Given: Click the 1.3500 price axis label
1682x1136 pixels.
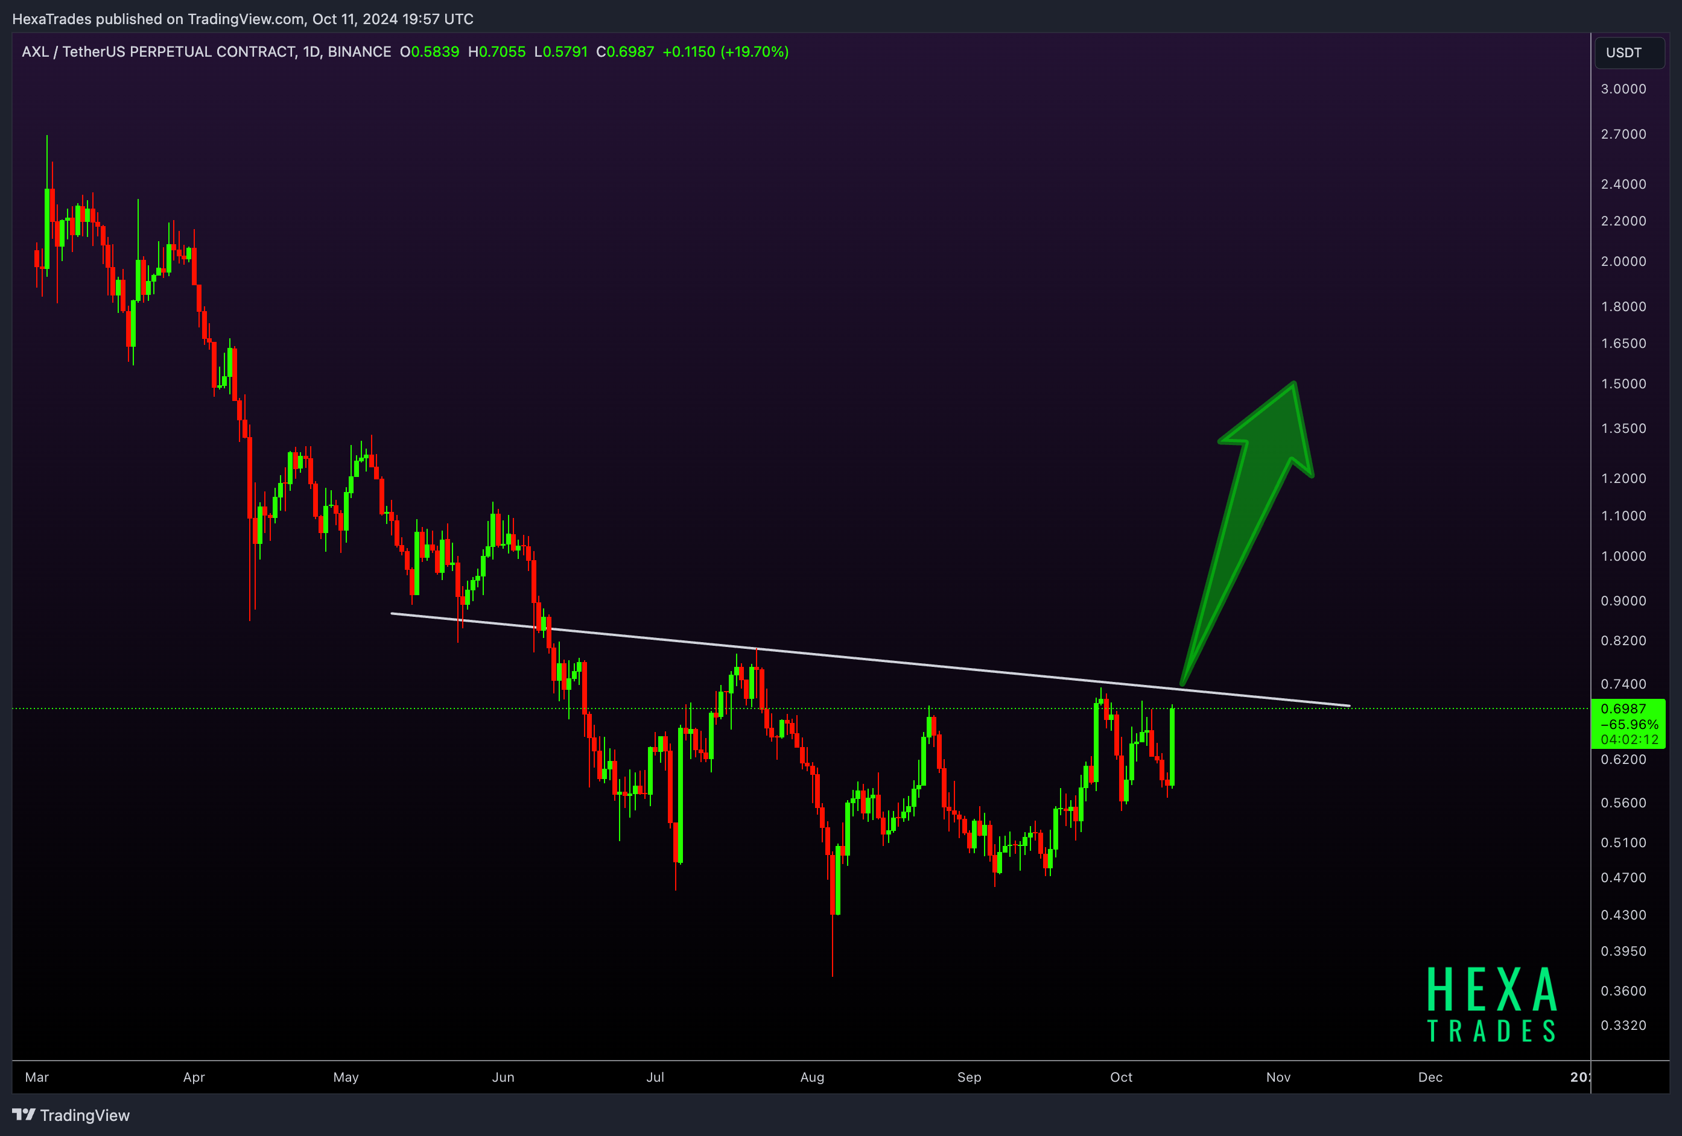Looking at the screenshot, I should [1623, 428].
